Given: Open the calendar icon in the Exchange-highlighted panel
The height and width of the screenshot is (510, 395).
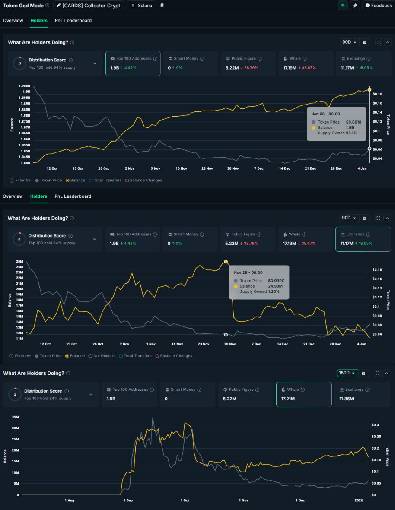Looking at the screenshot, I should point(364,218).
